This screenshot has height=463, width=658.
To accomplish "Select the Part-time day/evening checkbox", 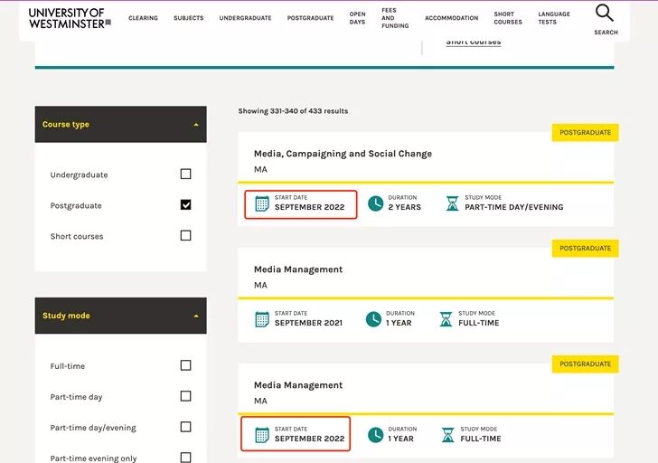I will point(185,428).
